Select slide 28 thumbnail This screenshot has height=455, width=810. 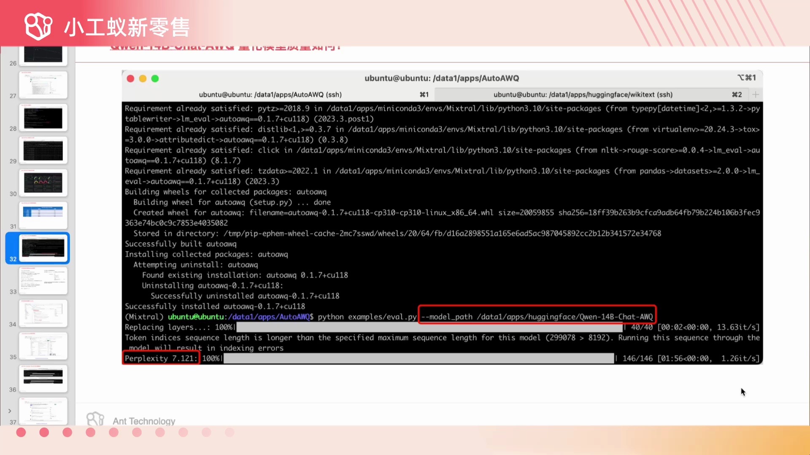[43, 118]
